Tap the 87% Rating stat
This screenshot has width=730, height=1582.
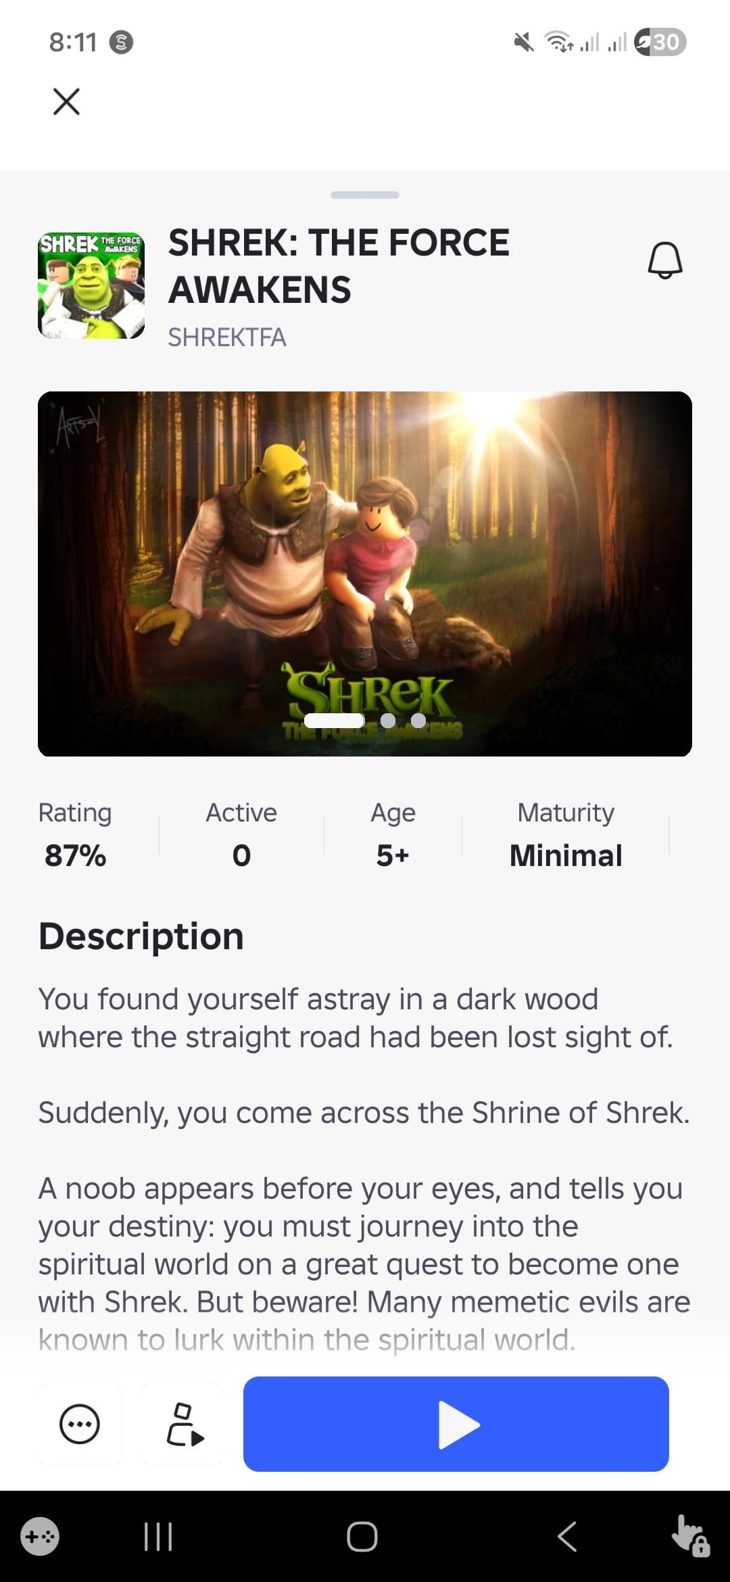[x=75, y=836]
